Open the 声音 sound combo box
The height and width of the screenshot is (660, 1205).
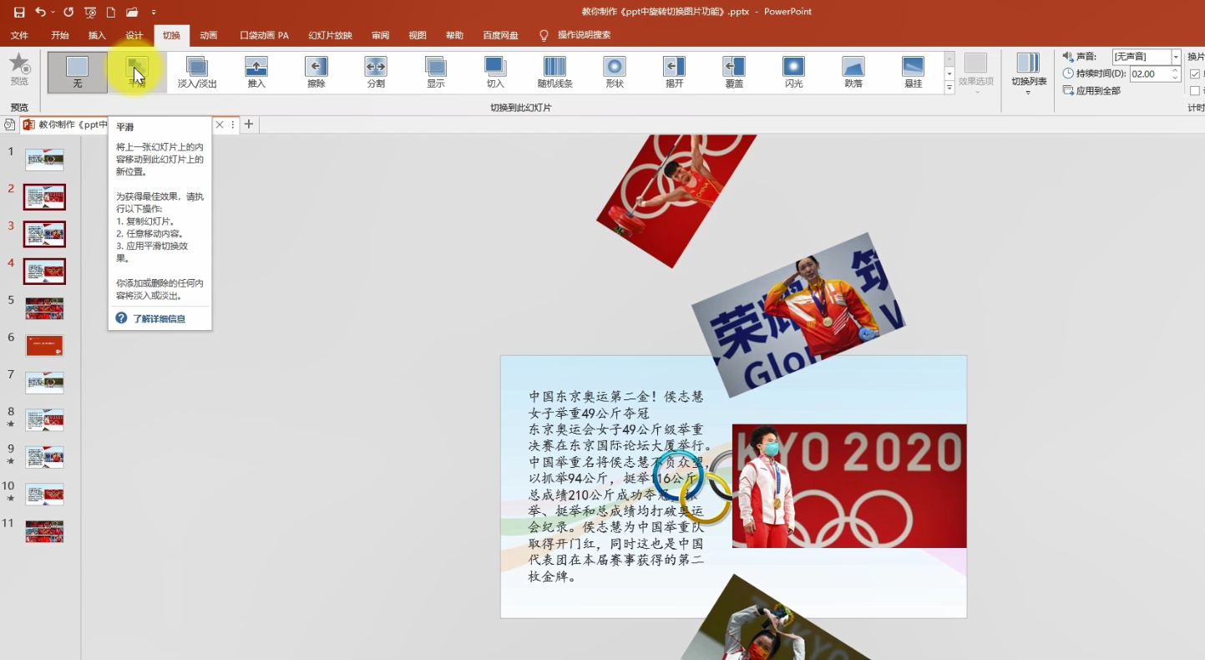(1147, 56)
